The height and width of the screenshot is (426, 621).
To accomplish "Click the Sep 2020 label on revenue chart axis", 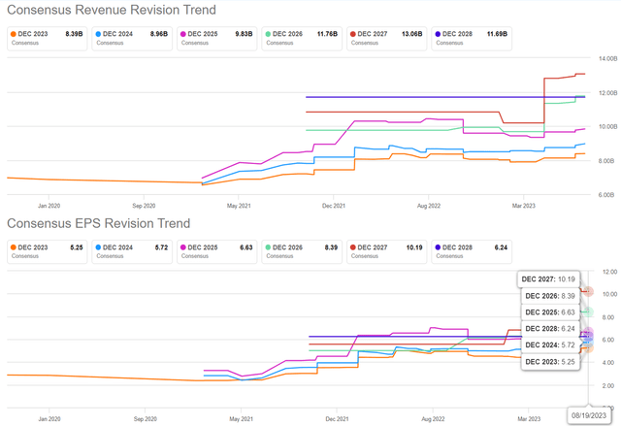I will (144, 206).
